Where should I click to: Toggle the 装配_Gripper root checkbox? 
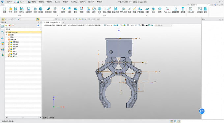(7, 32)
